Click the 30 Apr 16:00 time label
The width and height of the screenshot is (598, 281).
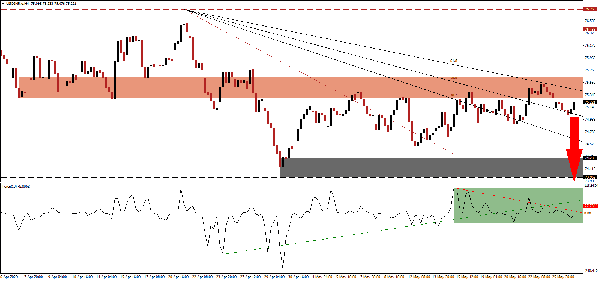pyautogui.click(x=298, y=277)
